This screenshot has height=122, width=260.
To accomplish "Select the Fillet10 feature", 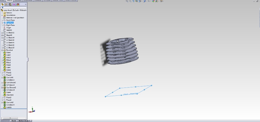I will coord(8,107).
